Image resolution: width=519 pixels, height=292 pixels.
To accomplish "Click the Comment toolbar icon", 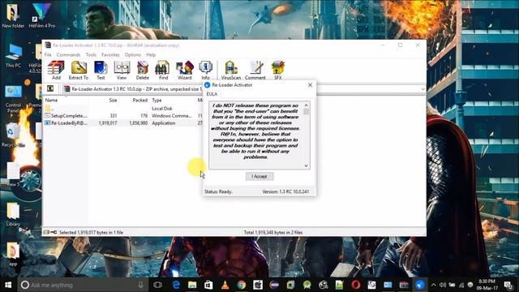I will pyautogui.click(x=255, y=70).
